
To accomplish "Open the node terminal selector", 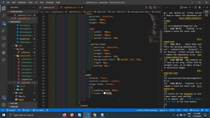I will tap(184, 7).
